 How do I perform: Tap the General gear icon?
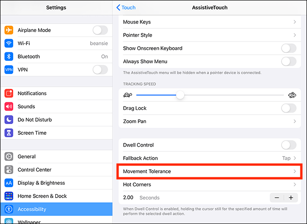9,157
